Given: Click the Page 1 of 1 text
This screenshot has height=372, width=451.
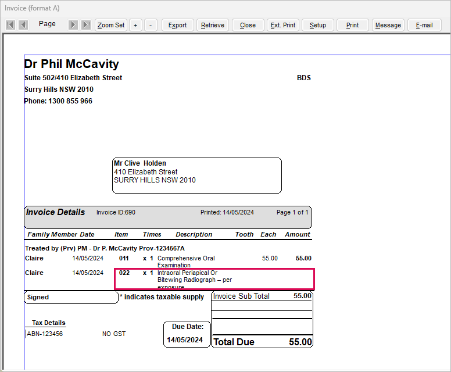Looking at the screenshot, I should [292, 212].
